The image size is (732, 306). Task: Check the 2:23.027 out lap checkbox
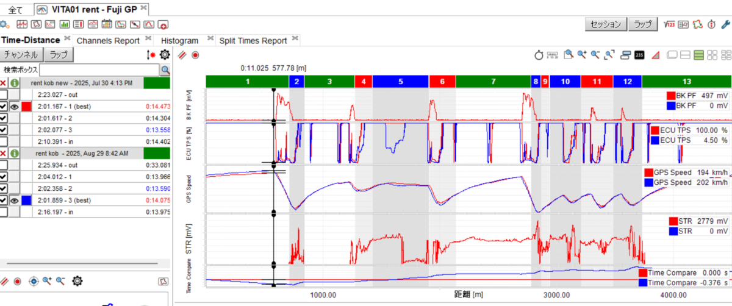pyautogui.click(x=4, y=94)
